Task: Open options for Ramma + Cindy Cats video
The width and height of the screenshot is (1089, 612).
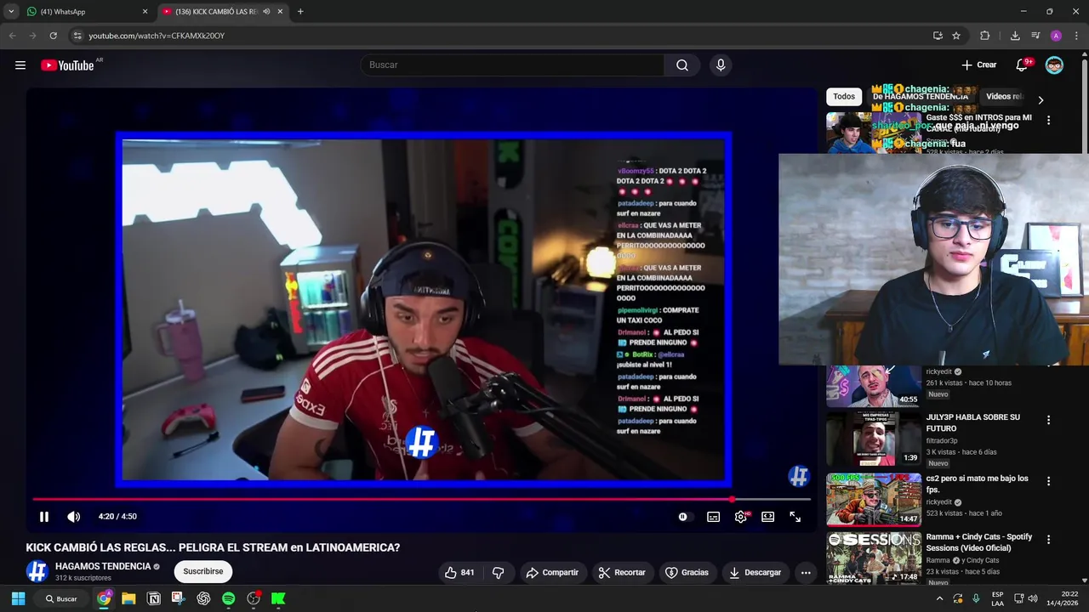Action: click(x=1048, y=540)
